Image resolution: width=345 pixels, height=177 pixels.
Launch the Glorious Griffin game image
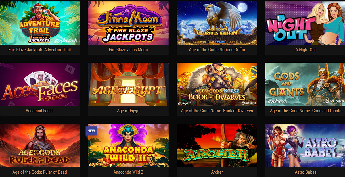[x=217, y=23]
